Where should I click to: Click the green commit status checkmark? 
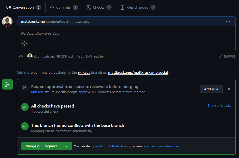(220, 57)
